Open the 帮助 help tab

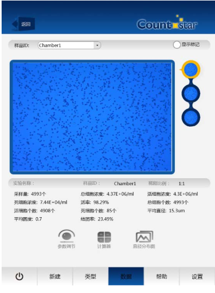[161, 276]
